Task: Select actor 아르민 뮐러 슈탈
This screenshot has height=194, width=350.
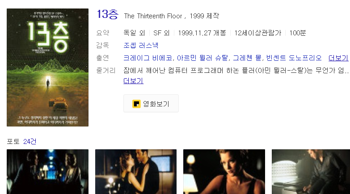Action: pyautogui.click(x=202, y=58)
